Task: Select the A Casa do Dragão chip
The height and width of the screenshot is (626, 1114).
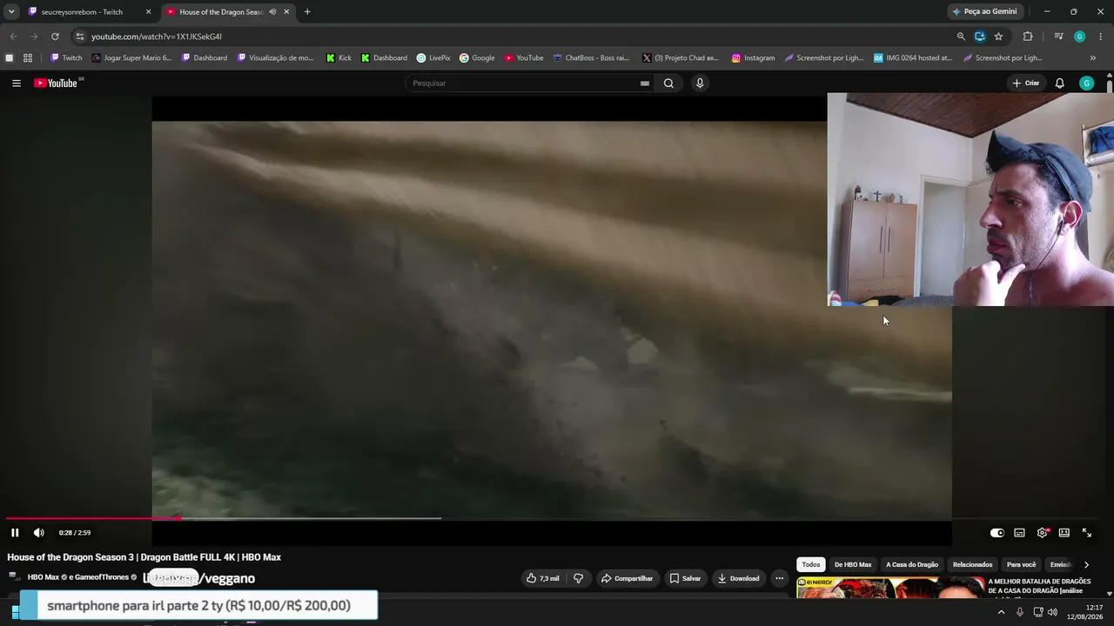Action: [912, 565]
